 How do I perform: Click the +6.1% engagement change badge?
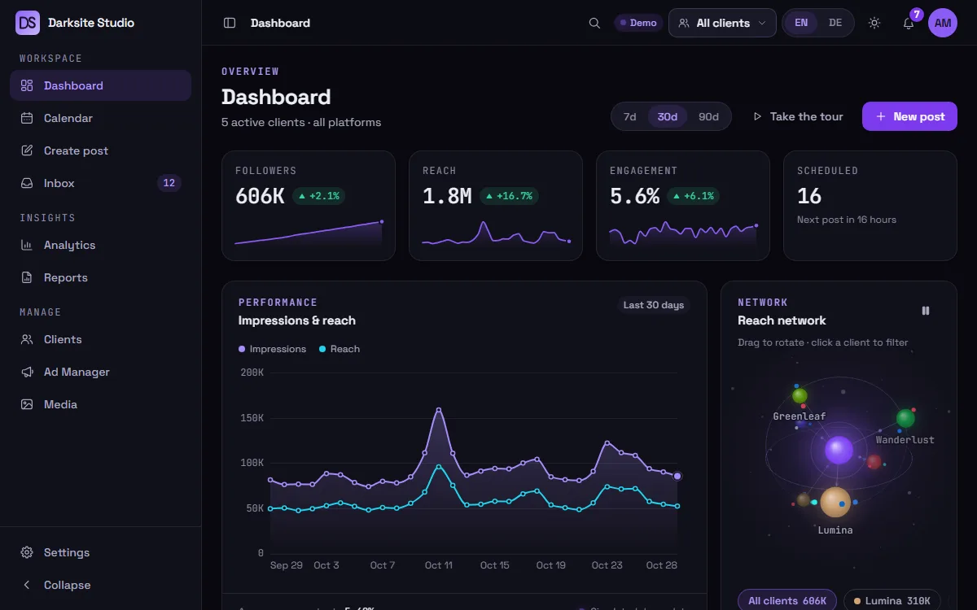[x=693, y=196]
